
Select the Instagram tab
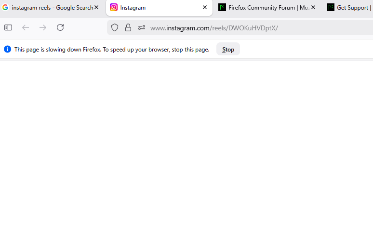(x=159, y=8)
